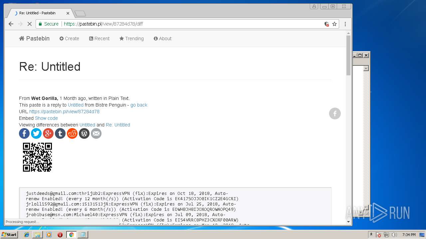This screenshot has width=426, height=239.
Task: Click Show code embed link
Action: (x=46, y=118)
